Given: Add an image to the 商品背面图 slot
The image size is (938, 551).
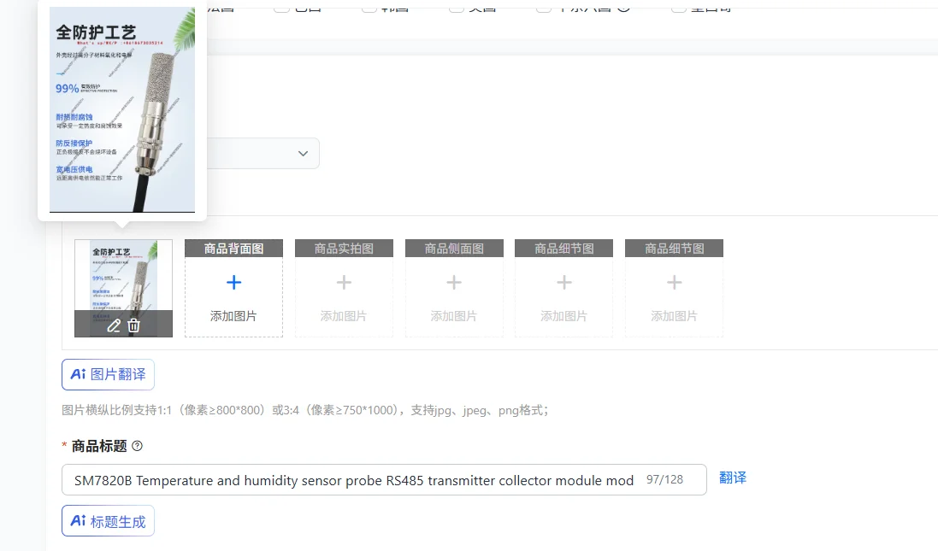Looking at the screenshot, I should click(x=234, y=288).
